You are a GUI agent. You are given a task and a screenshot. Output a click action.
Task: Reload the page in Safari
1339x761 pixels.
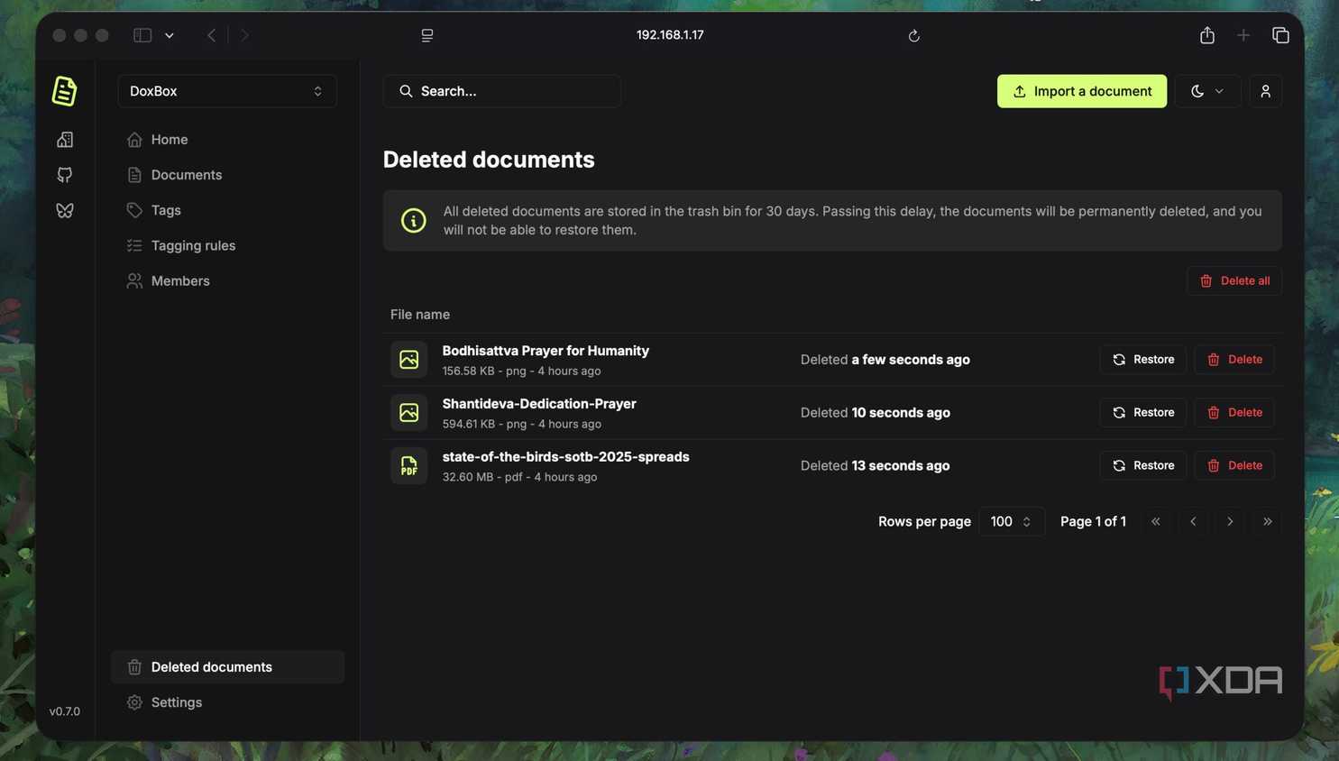pyautogui.click(x=913, y=35)
